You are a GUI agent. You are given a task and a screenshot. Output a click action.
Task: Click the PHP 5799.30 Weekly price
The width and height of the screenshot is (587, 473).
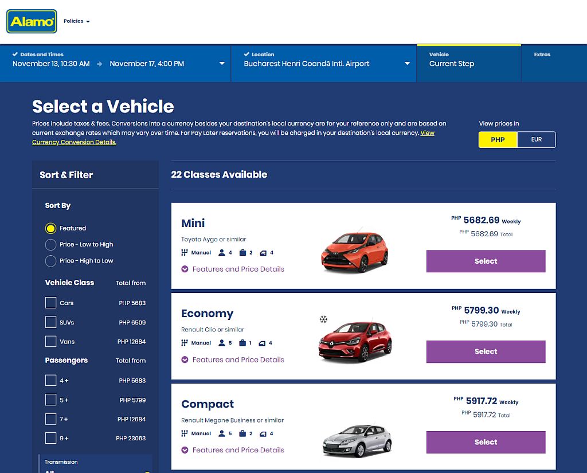486,311
